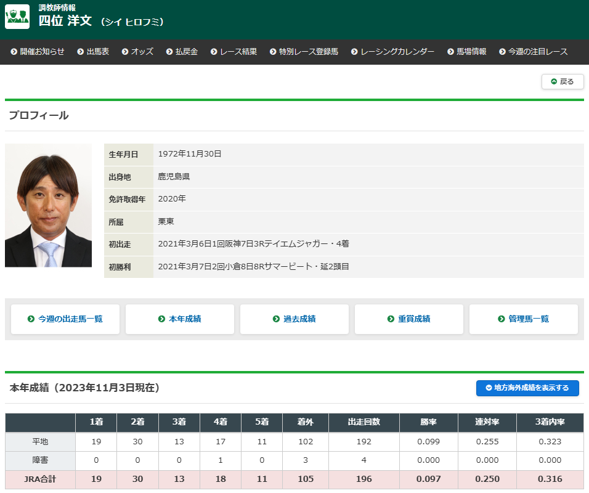This screenshot has width=589, height=493.
Task: Click up-arrow icon in 戻る button
Action: coord(554,81)
